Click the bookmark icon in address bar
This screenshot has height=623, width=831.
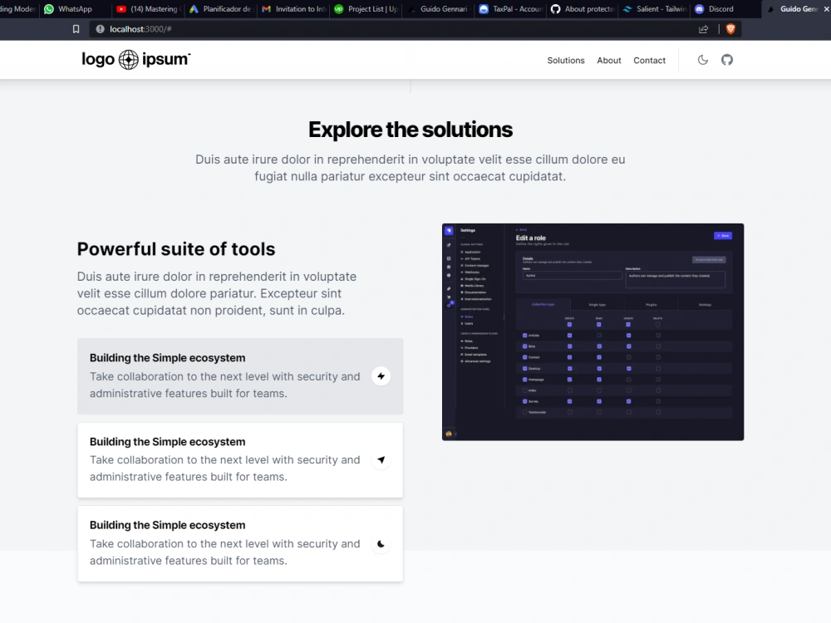pos(76,29)
